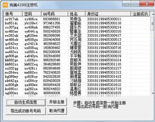
Task: Click QQ number 782240620
Action: (x=52, y=72)
